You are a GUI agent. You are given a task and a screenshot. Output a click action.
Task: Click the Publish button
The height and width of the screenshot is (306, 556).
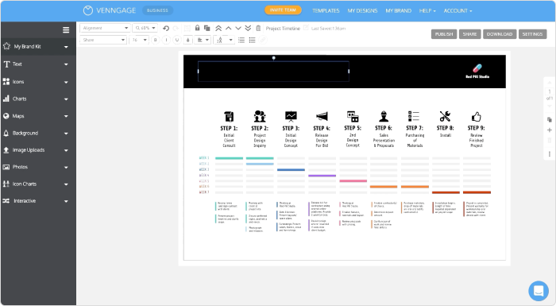[444, 34]
